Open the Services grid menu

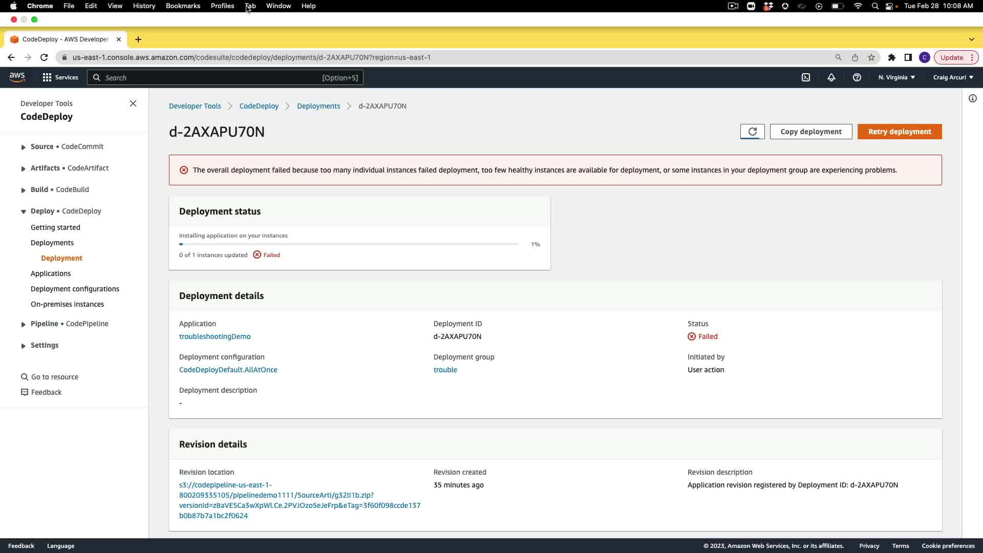60,77
